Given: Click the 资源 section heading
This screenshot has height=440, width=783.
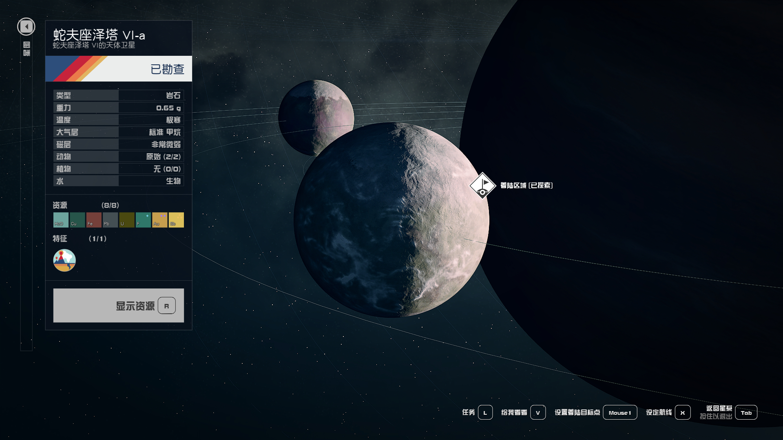Looking at the screenshot, I should 60,205.
